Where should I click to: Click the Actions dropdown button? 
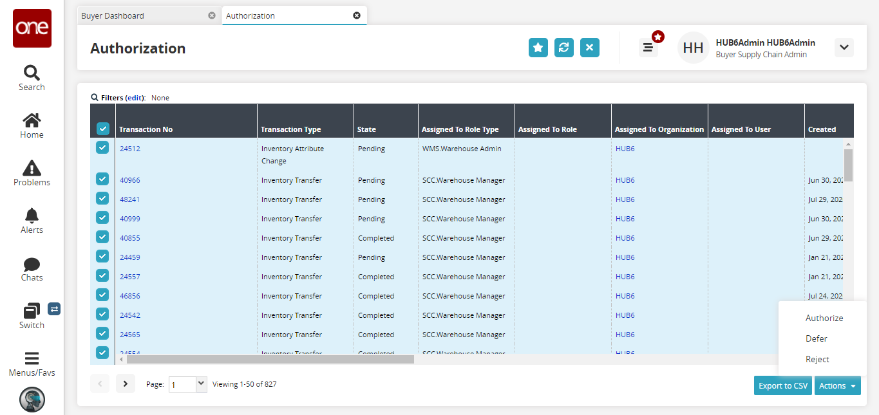click(x=837, y=386)
